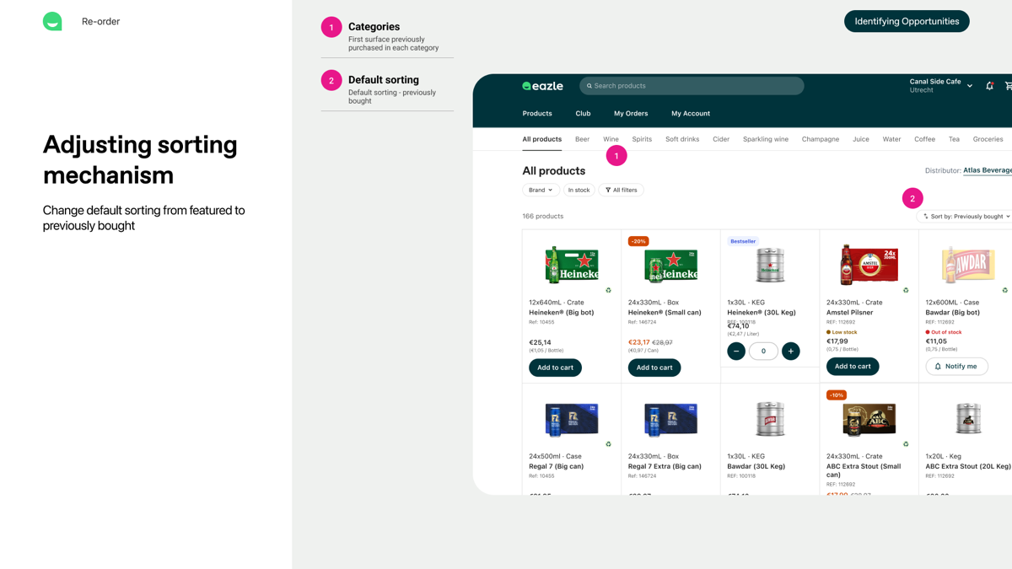Click recycle icon on Regal 7 Big can card
Viewport: 1012px width, 569px height.
pyautogui.click(x=608, y=444)
